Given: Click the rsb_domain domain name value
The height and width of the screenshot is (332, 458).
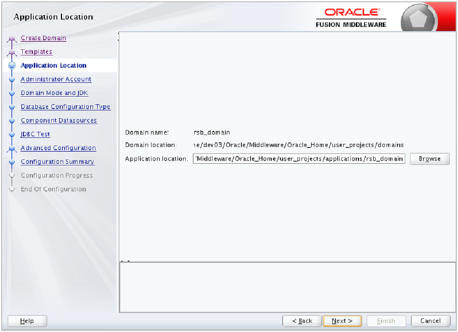Looking at the screenshot, I should [x=212, y=133].
